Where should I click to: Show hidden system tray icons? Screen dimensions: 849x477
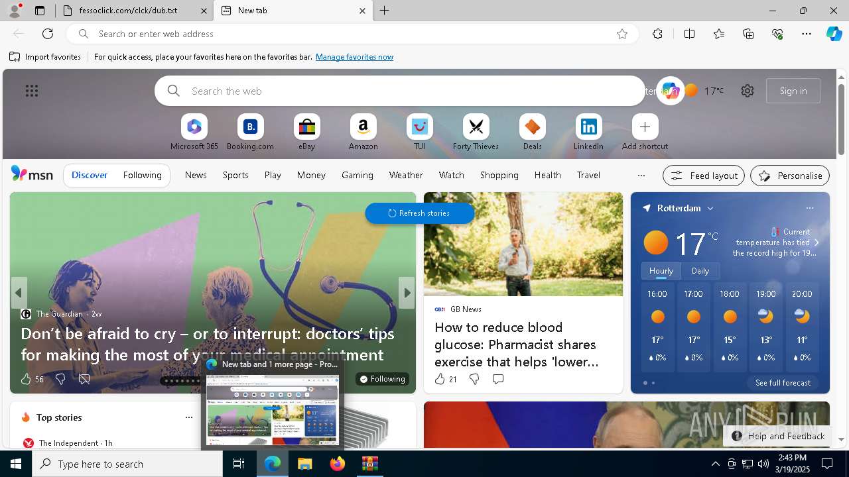click(x=715, y=464)
